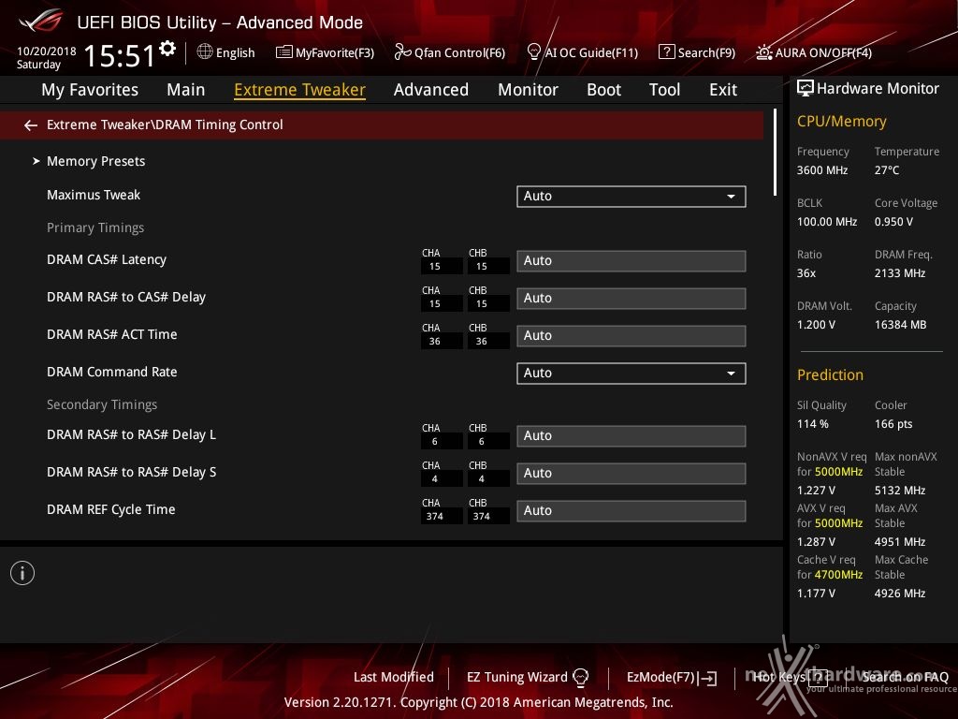The height and width of the screenshot is (719, 958).
Task: Click the back arrow in breadcrumb bar
Action: tap(31, 125)
